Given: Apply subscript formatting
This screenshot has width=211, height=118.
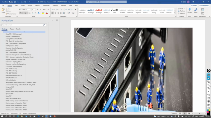Looking at the screenshot, I should coord(33,13).
